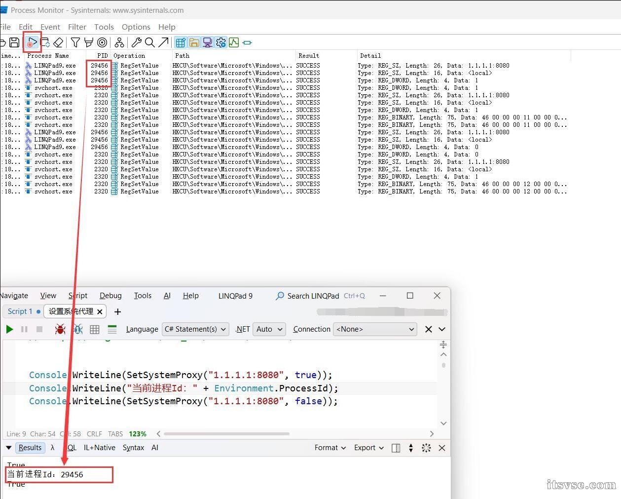Viewport: 621px width, 499px height.
Task: Click the Jump To arrow icon
Action: 163,42
